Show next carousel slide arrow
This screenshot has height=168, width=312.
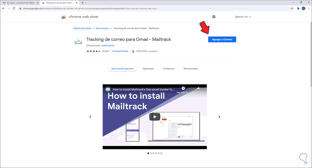[x=219, y=117]
